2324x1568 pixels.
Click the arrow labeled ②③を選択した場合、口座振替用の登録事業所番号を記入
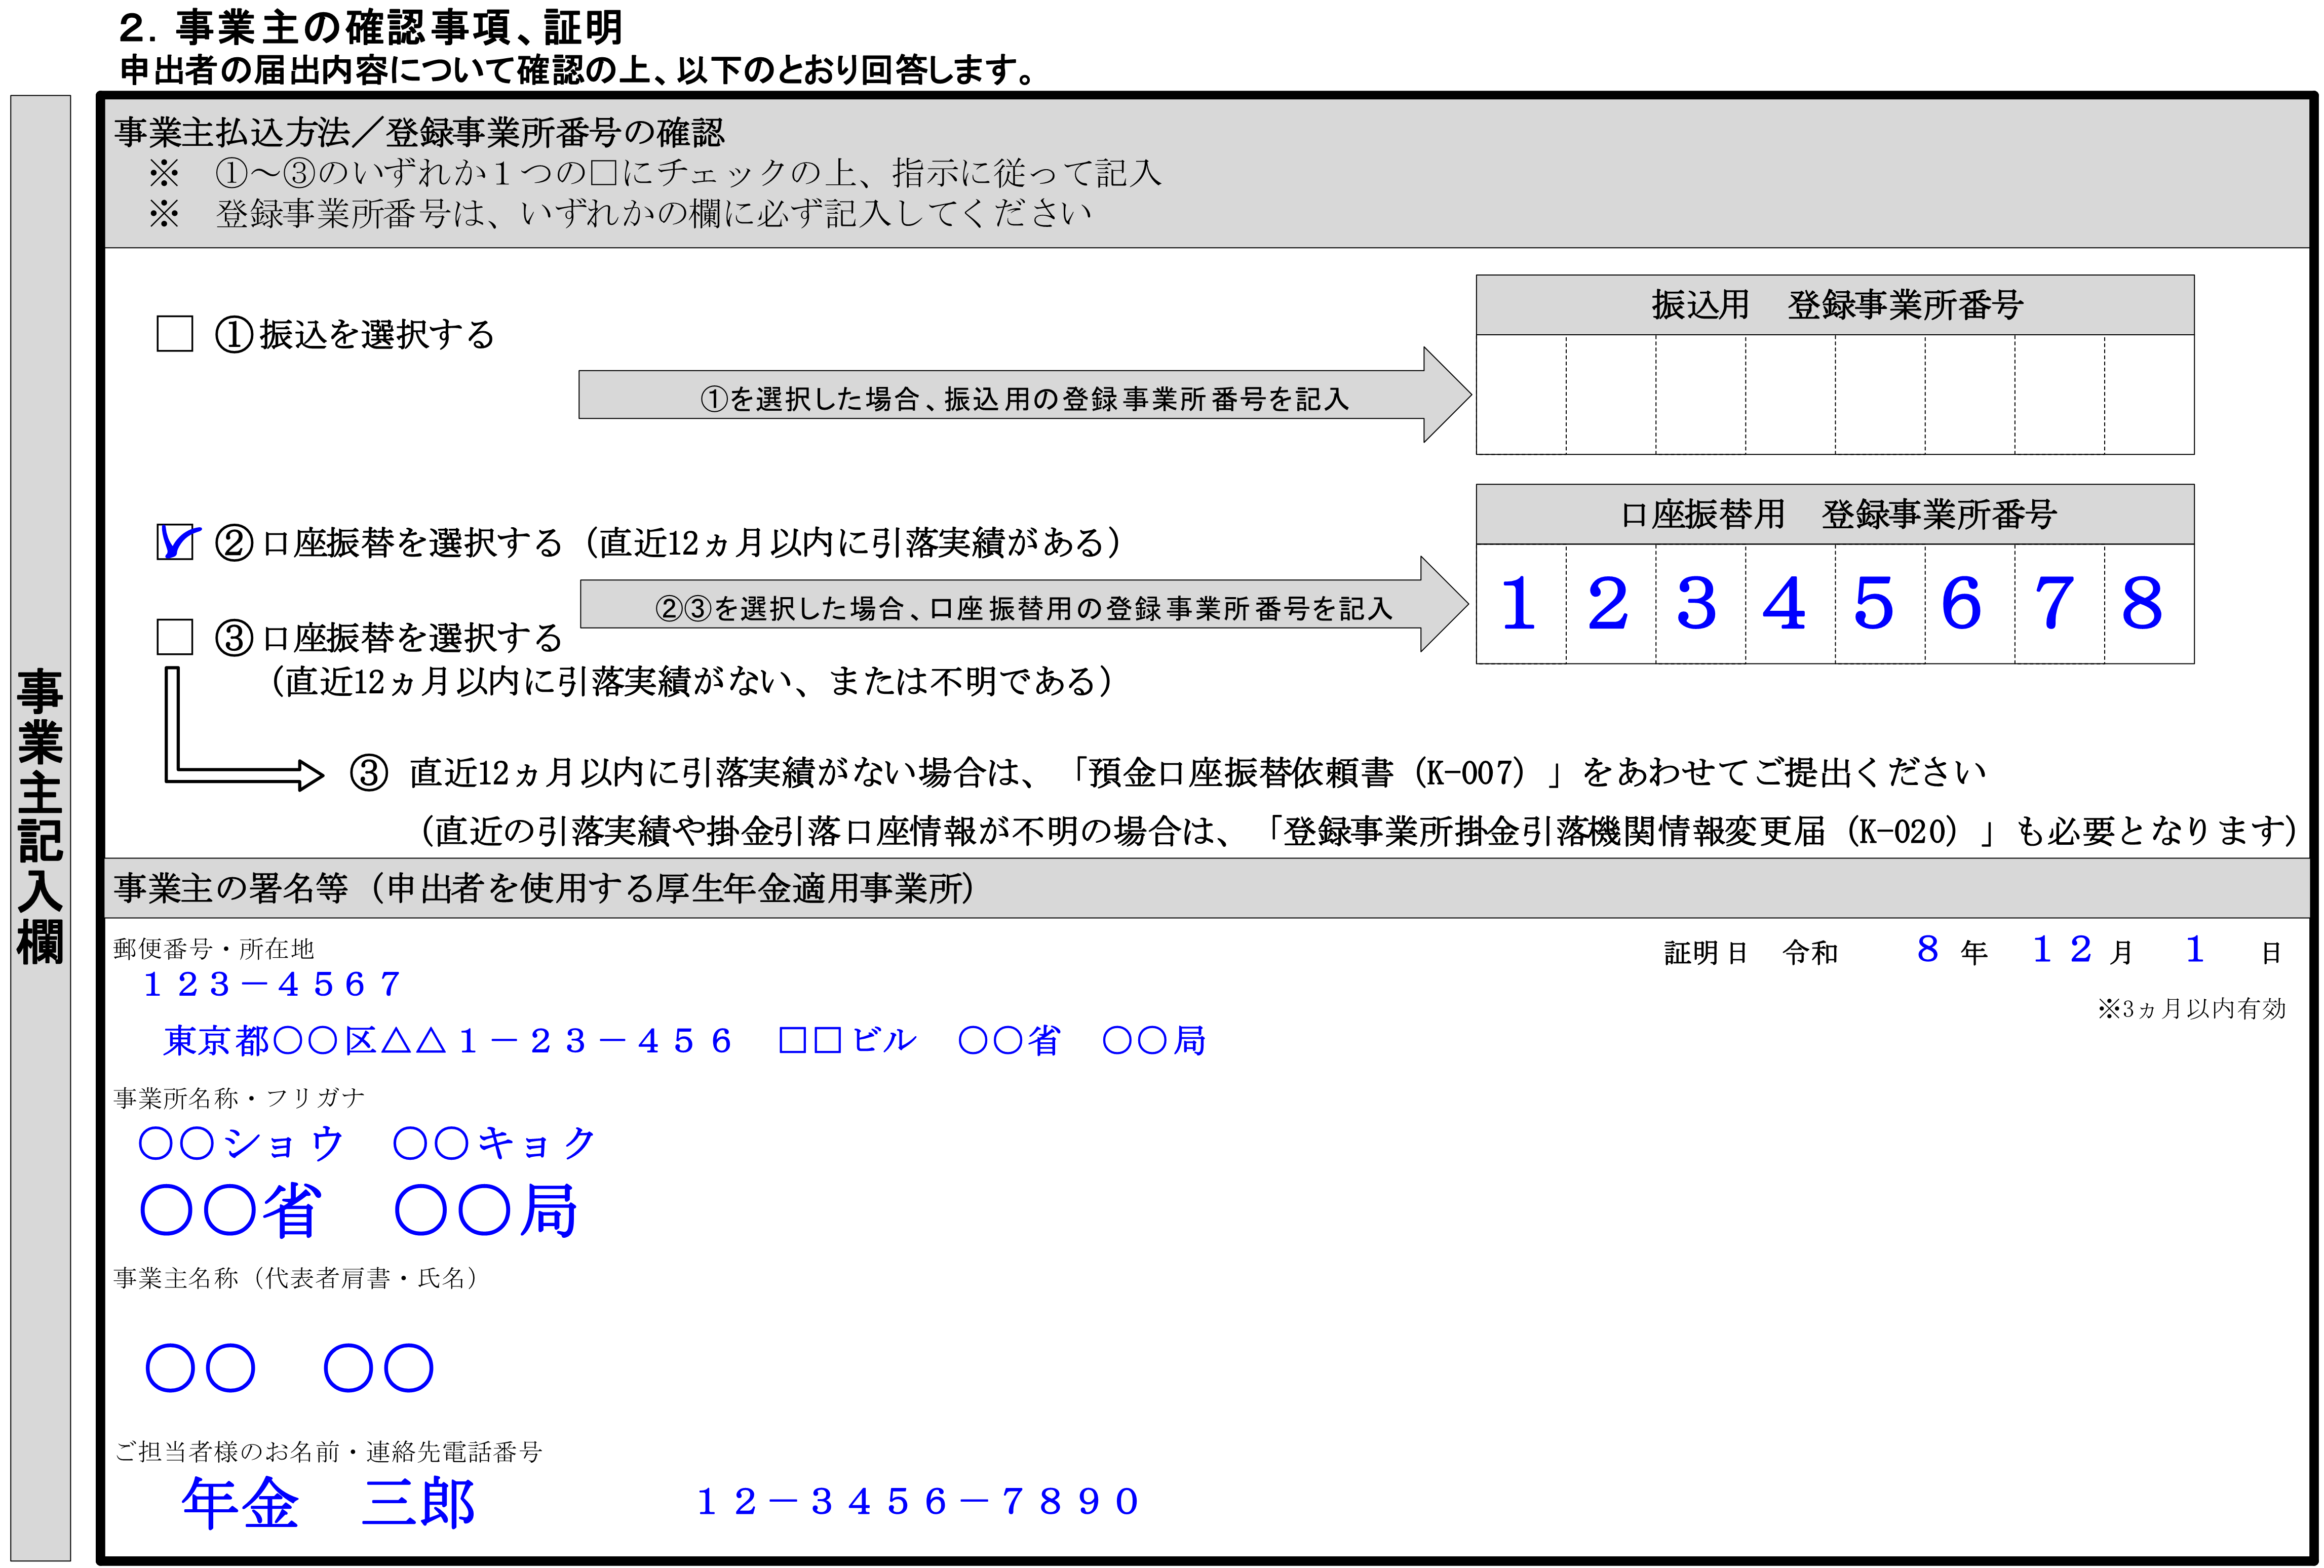(1025, 605)
